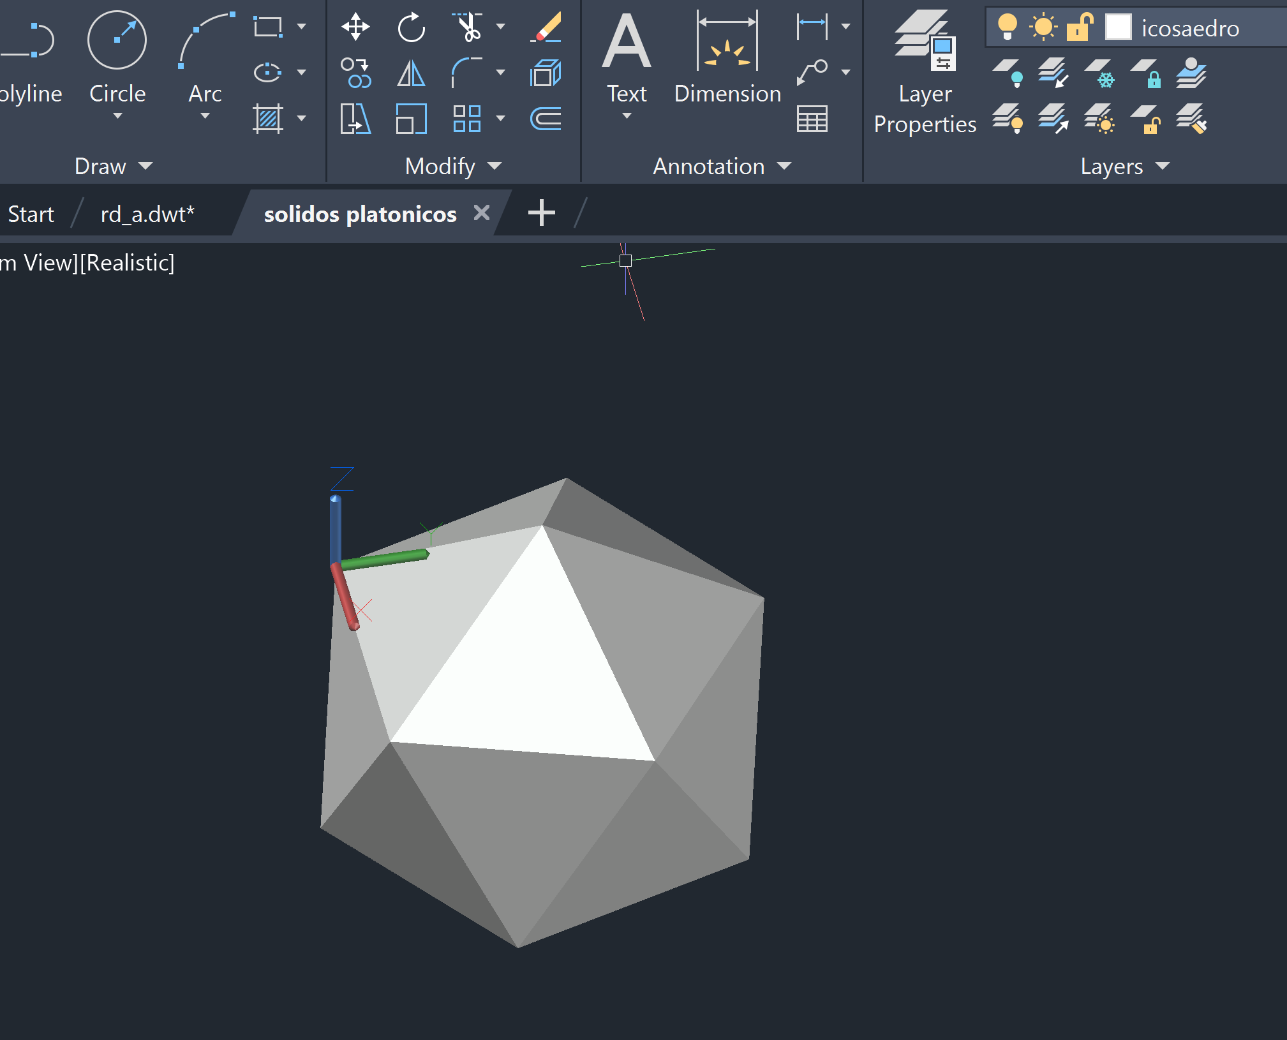This screenshot has width=1287, height=1040.
Task: Open new drawing tab with plus button
Action: [541, 213]
